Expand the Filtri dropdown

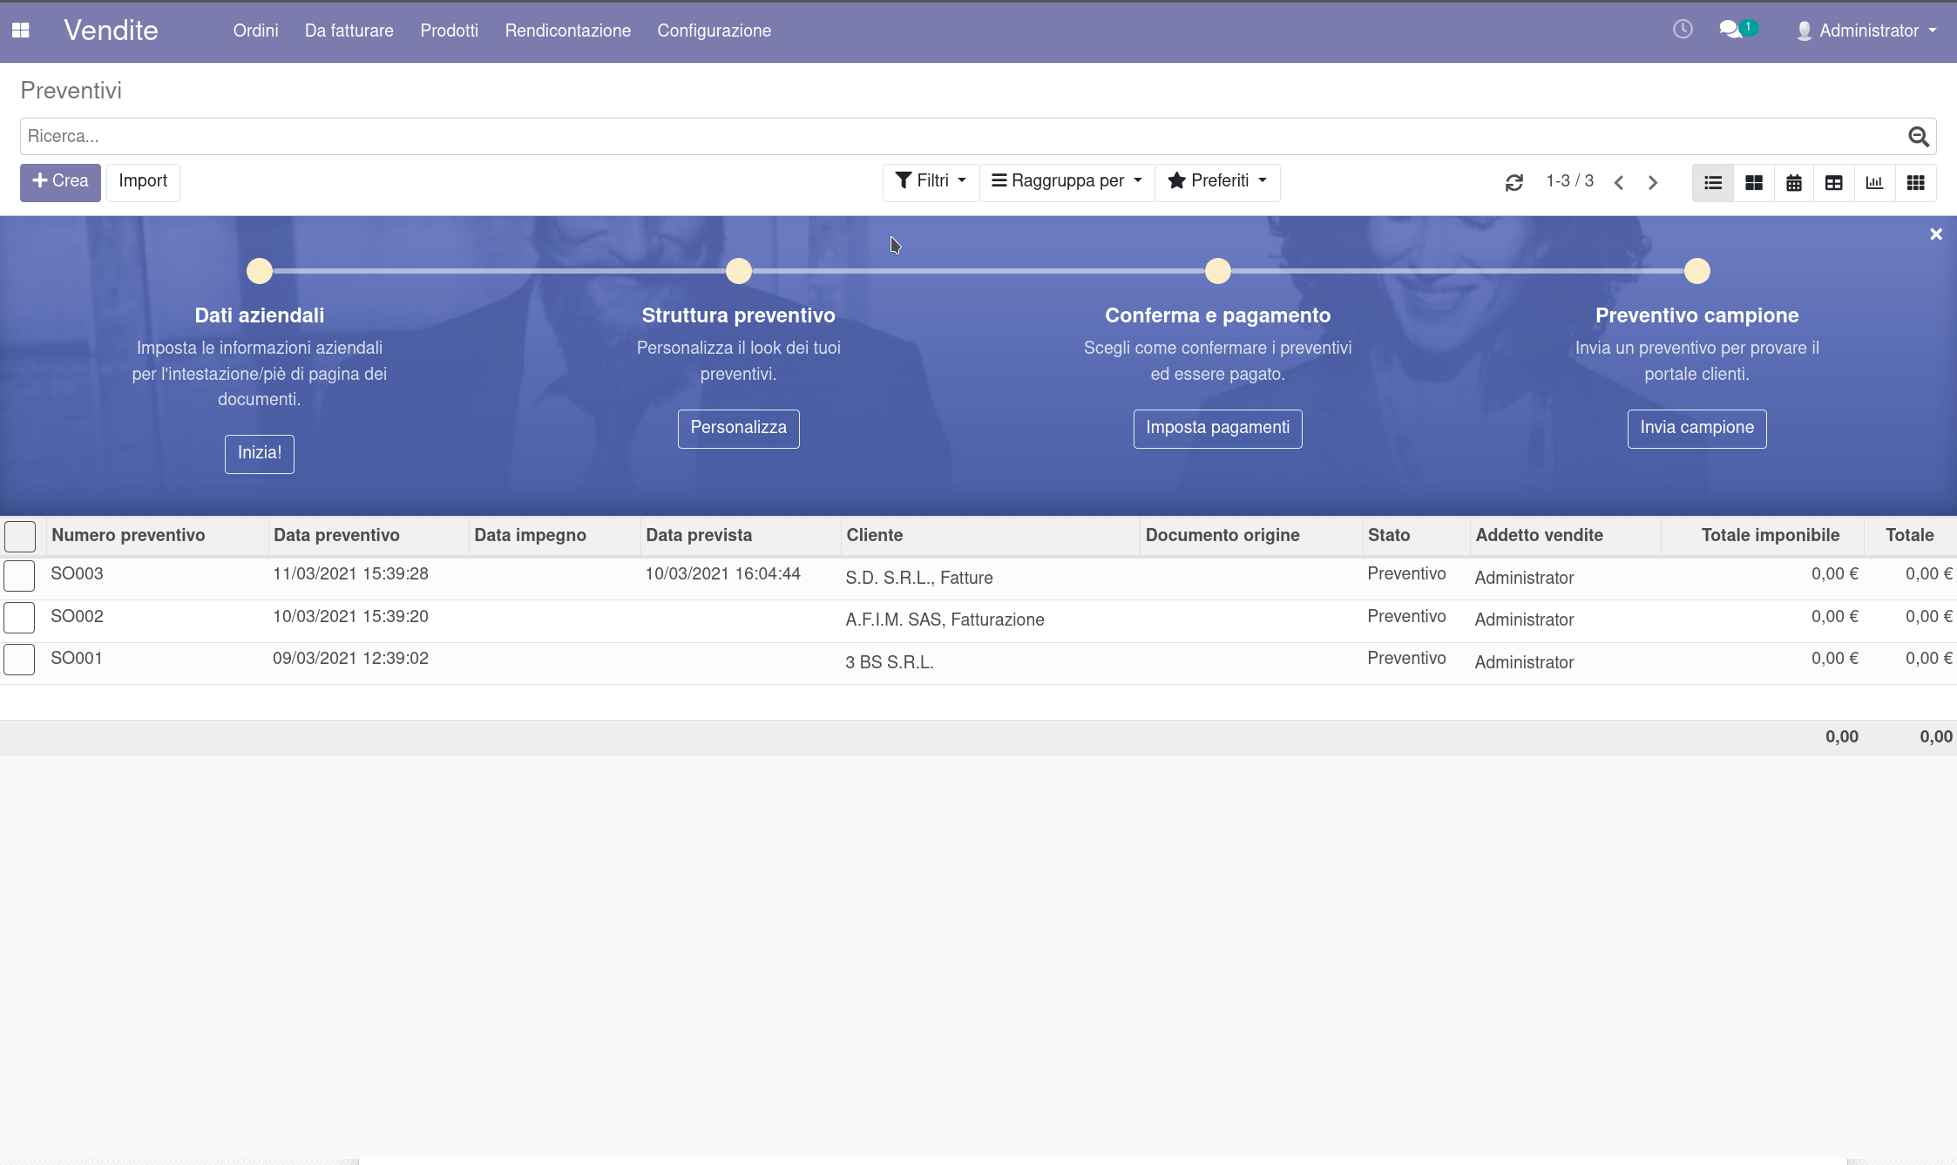click(931, 181)
